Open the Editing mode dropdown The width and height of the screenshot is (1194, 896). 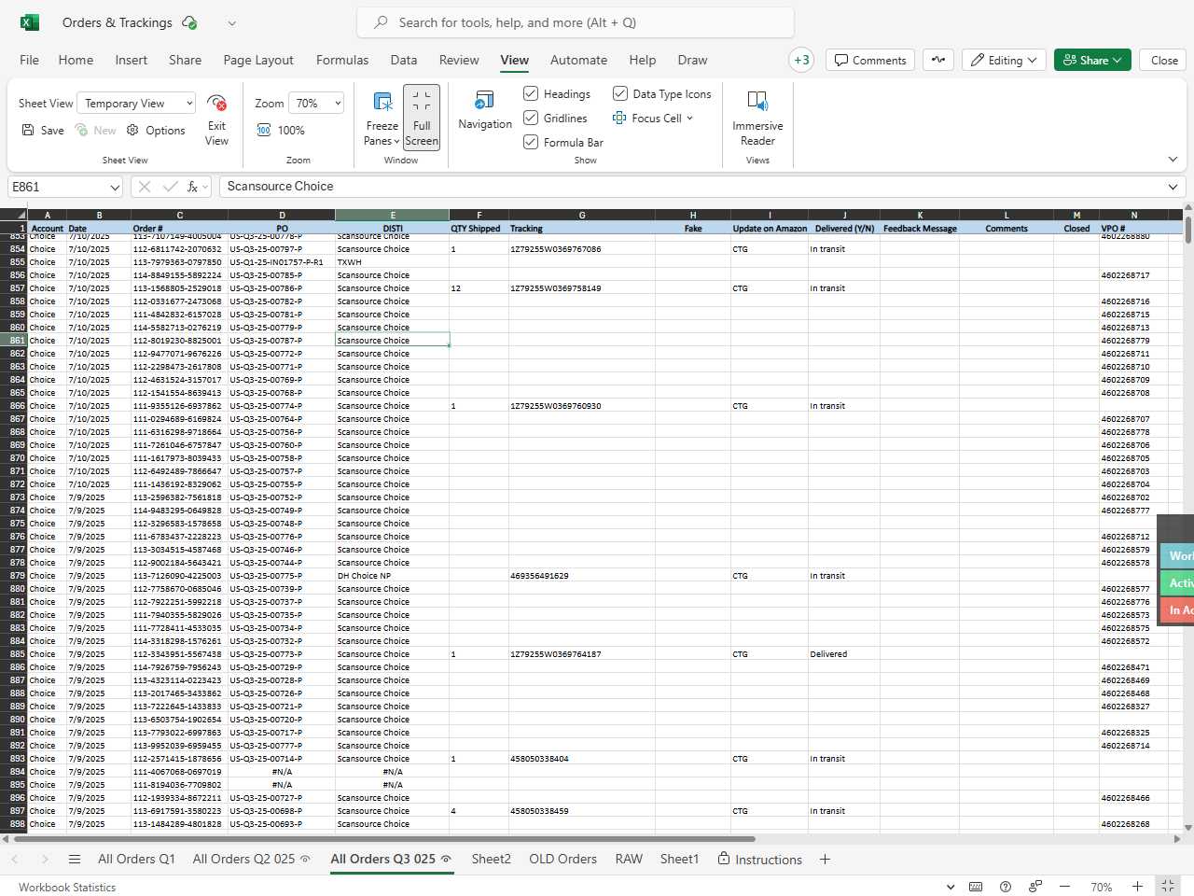pyautogui.click(x=1004, y=60)
